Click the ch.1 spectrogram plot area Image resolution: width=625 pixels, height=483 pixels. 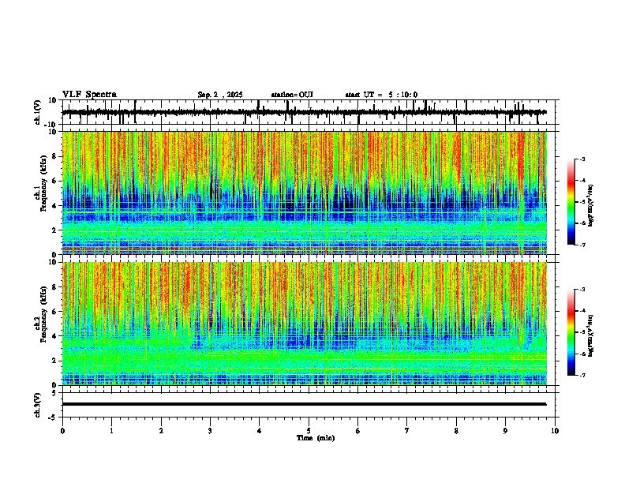tap(304, 193)
